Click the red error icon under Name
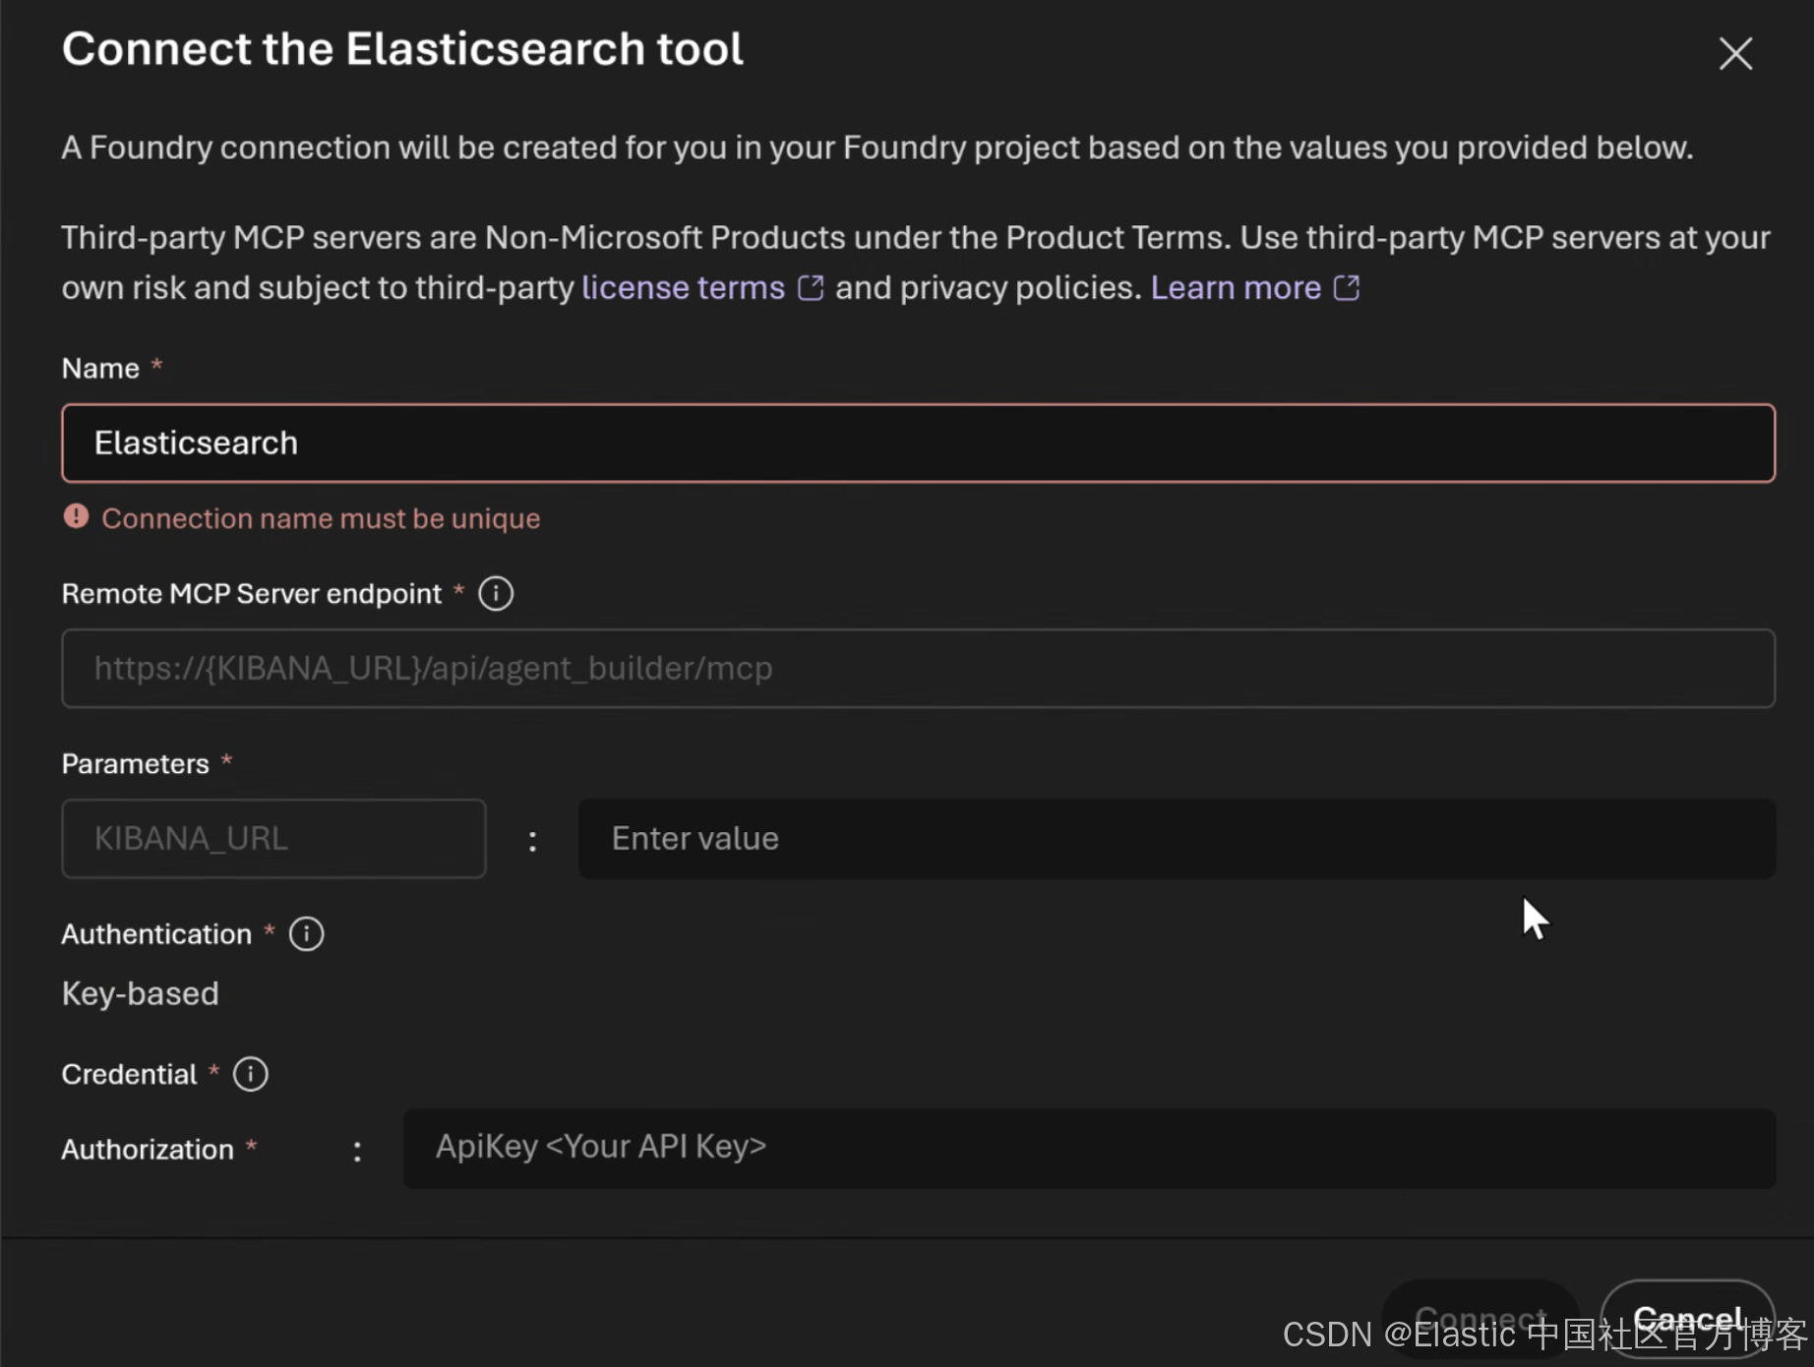 pyautogui.click(x=76, y=517)
